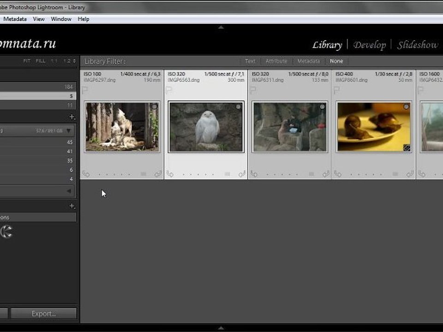Screen dimensions: 443x332
Task: Click the plus icon above the volume browser
Action: coord(72,117)
